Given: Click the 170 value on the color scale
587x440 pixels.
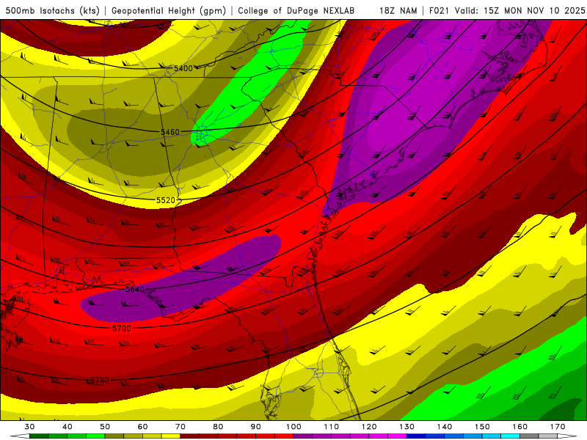Looking at the screenshot, I should 558,427.
